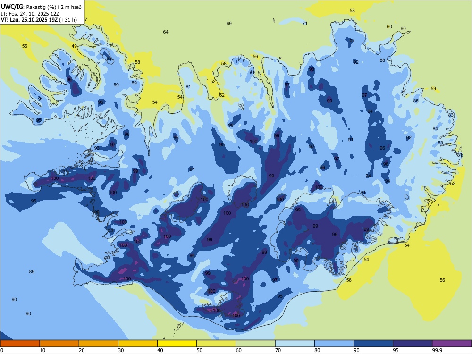Click the map value '69' north of Iceland
The width and height of the screenshot is (472, 354).
pyautogui.click(x=229, y=24)
